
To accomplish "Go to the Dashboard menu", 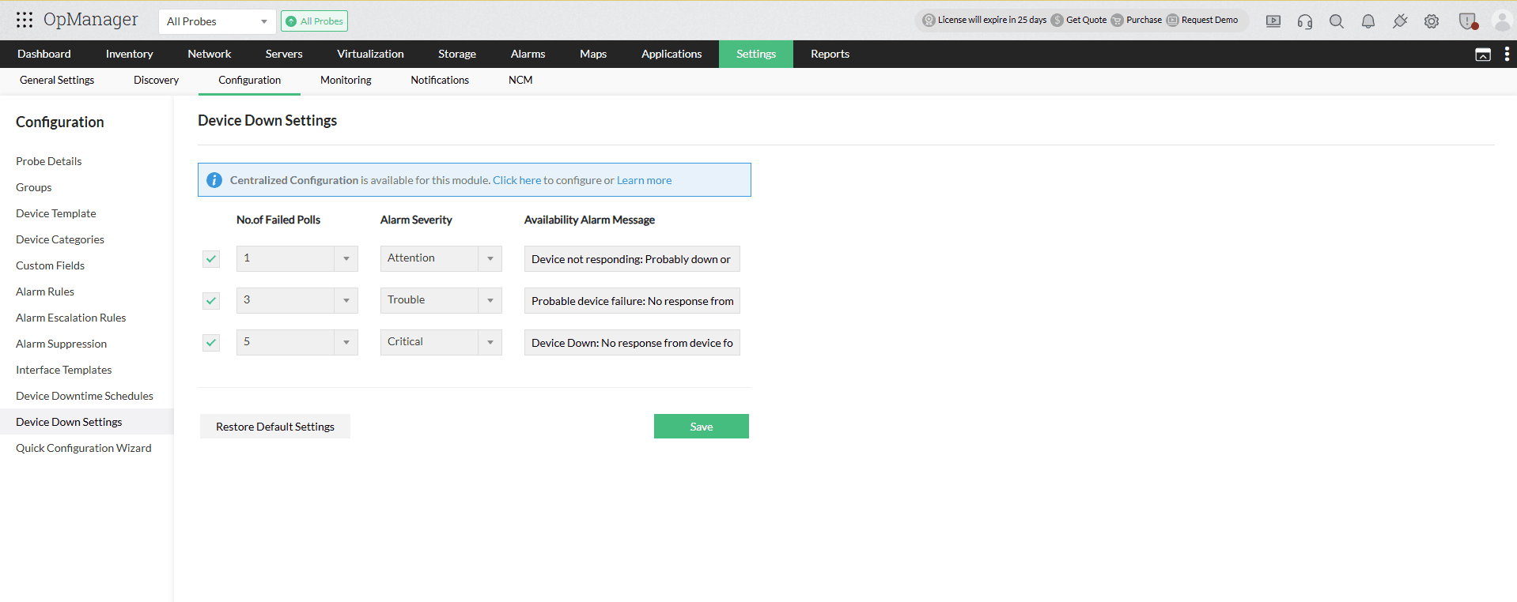I will pyautogui.click(x=44, y=54).
